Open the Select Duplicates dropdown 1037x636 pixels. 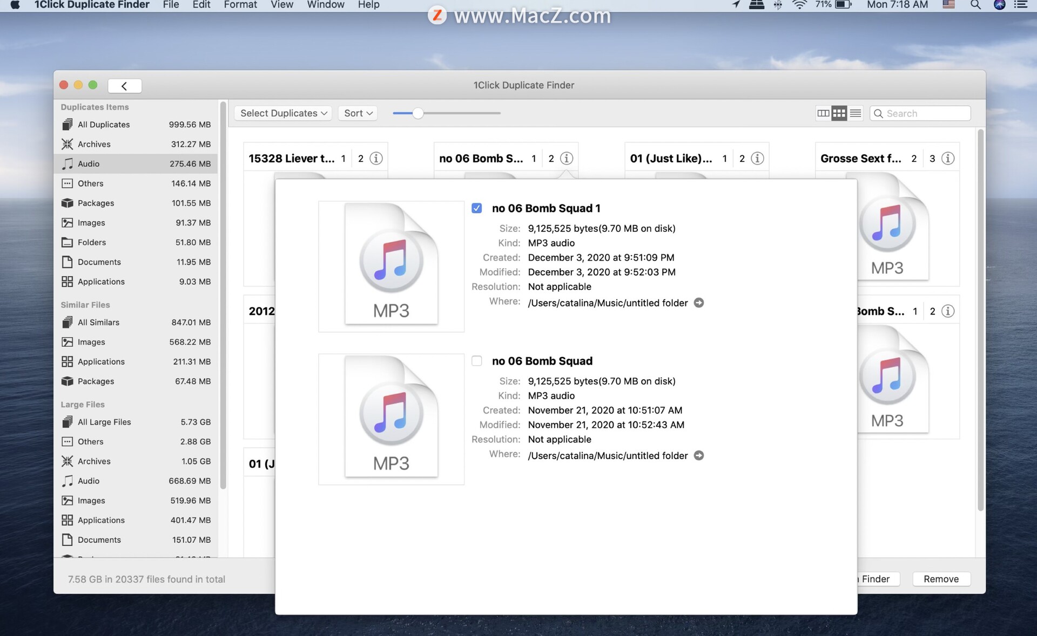point(283,113)
